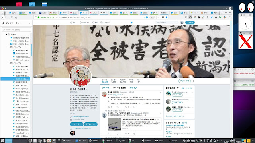255x143 pixels.
Task: Close the bookmarks sidebar
Action: click(x=29, y=23)
